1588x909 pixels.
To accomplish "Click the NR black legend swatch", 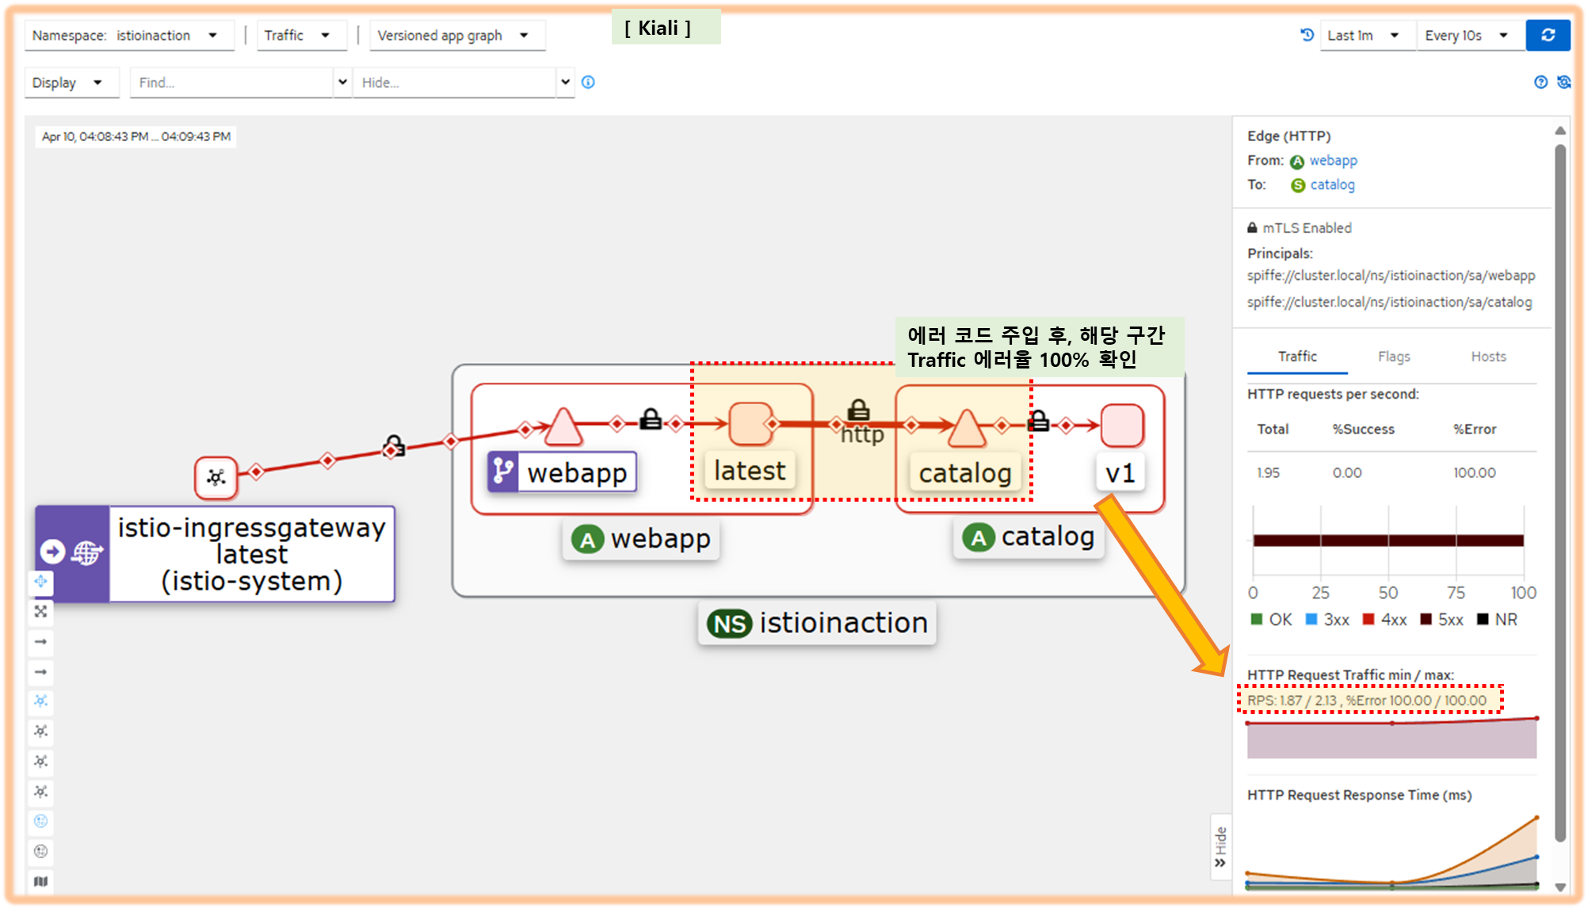I will [1483, 619].
